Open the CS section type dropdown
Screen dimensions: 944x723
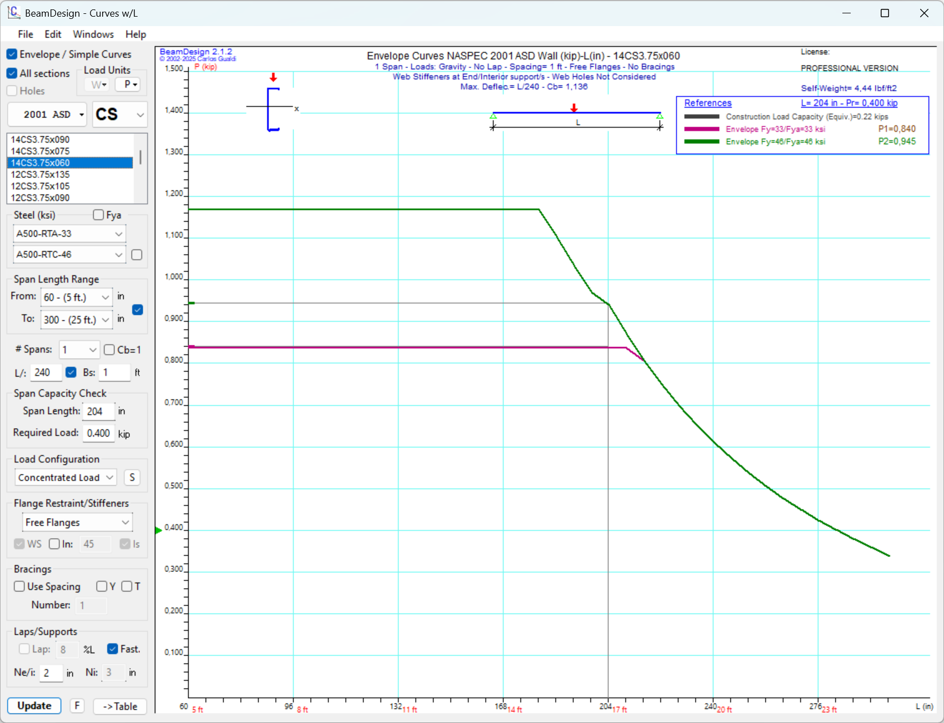pyautogui.click(x=119, y=114)
